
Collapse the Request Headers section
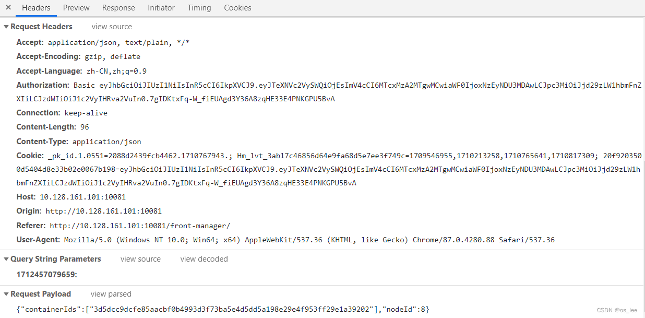click(x=5, y=26)
